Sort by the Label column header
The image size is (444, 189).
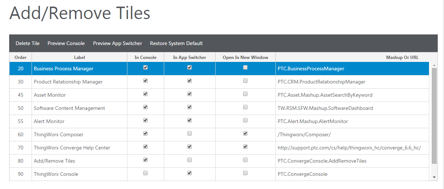pyautogui.click(x=79, y=58)
